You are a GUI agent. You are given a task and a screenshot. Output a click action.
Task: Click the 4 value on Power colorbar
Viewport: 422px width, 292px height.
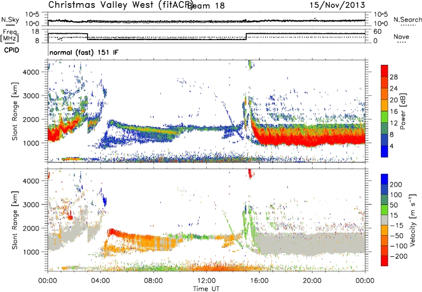click(x=392, y=146)
